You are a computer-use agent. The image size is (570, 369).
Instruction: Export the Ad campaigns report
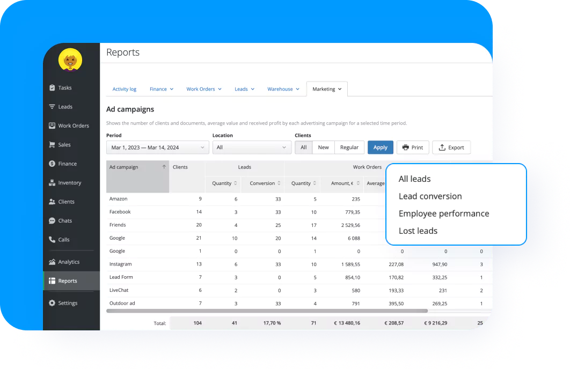[x=451, y=147]
